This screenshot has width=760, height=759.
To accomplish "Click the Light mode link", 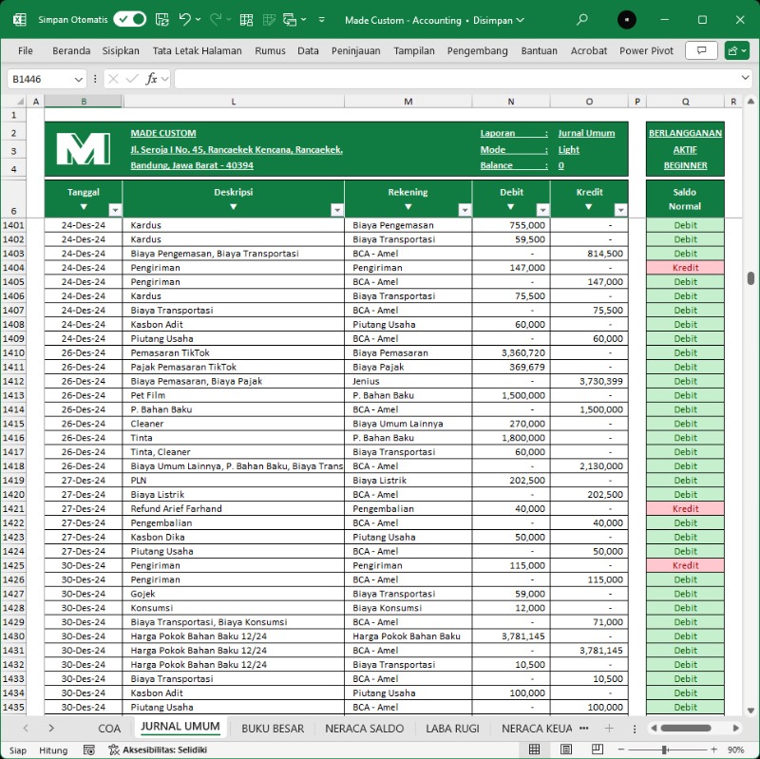I will [568, 150].
